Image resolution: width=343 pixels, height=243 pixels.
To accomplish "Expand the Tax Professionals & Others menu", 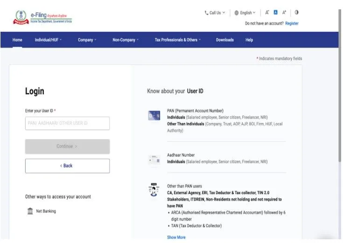I will (x=177, y=40).
